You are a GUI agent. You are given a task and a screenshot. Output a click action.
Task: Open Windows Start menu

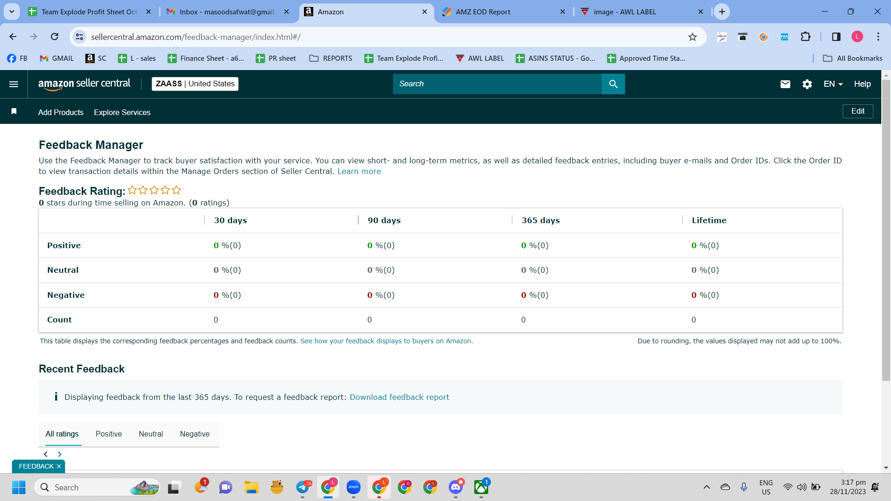(x=19, y=487)
